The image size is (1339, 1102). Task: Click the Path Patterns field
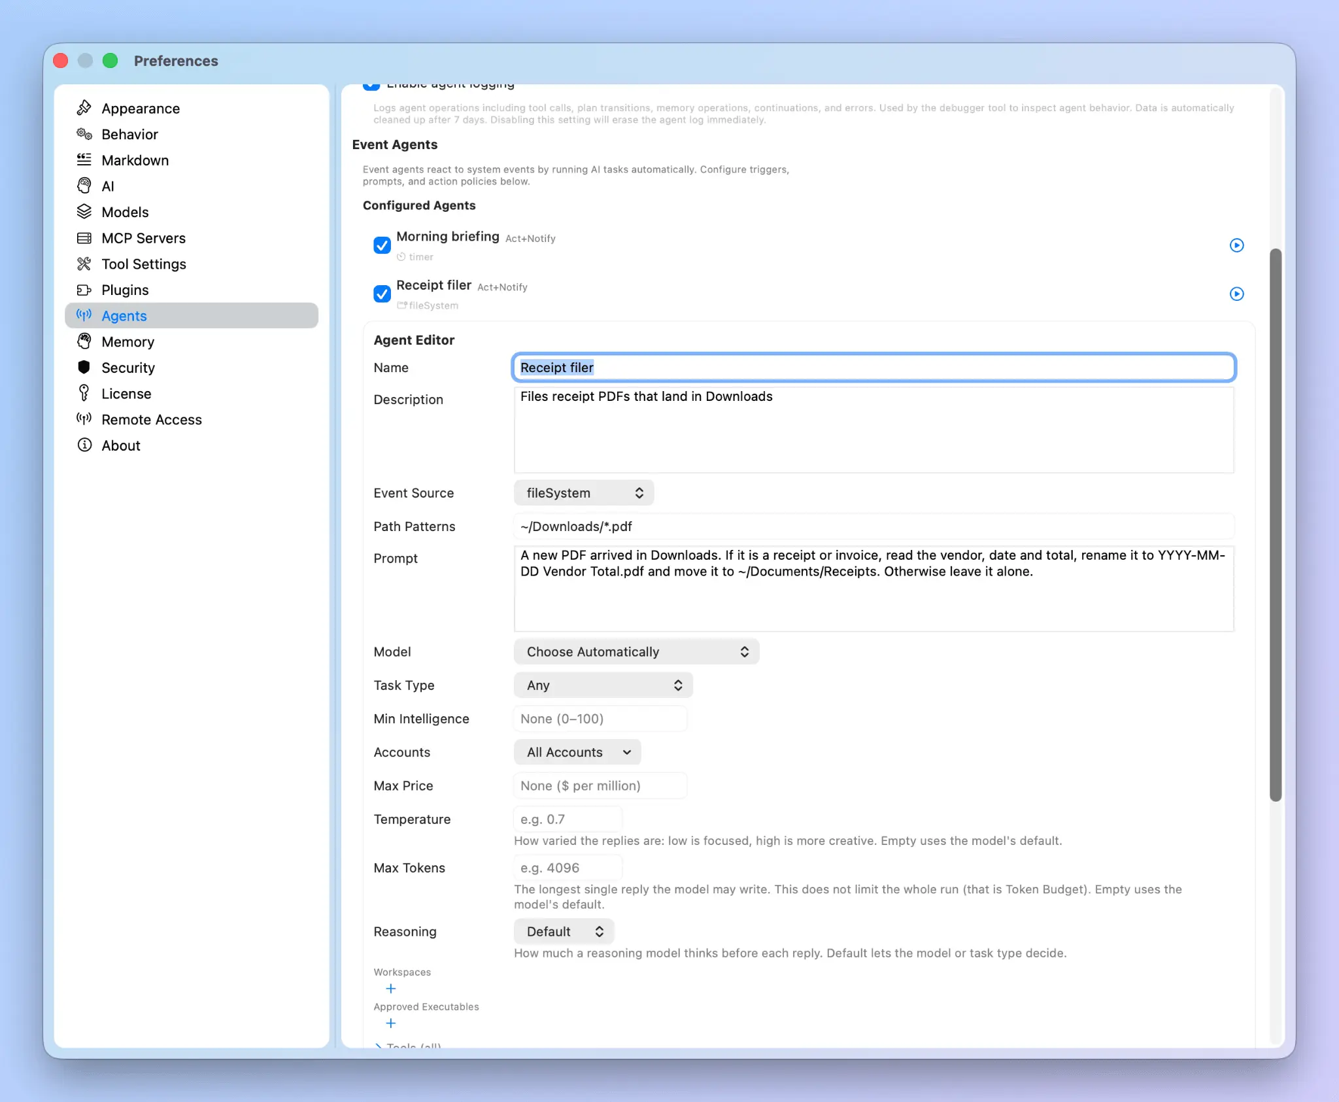click(x=873, y=526)
